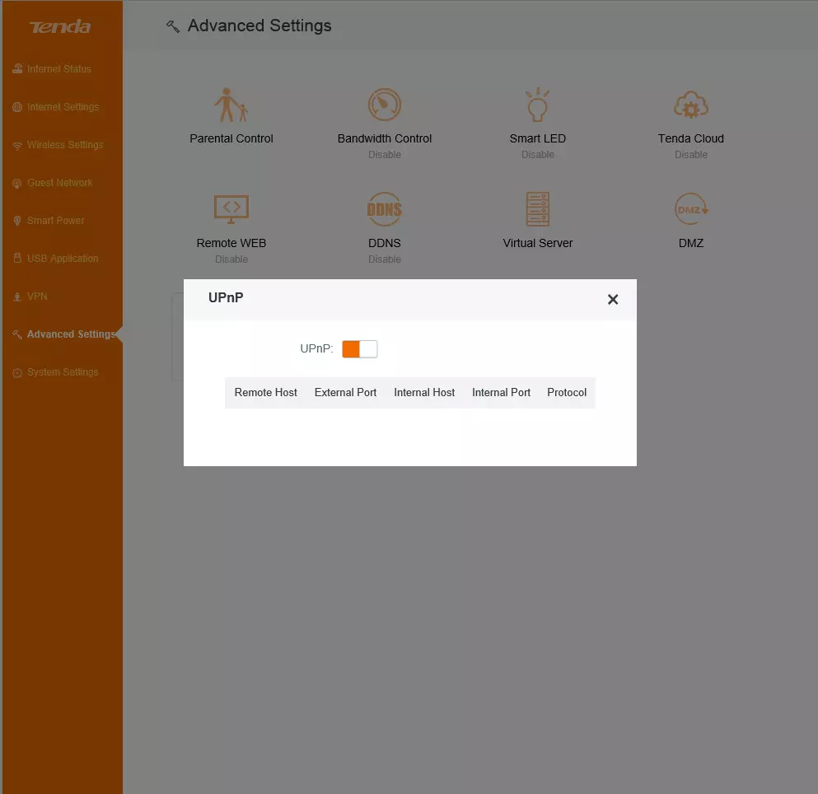Click the Advanced Settings page heading

tap(259, 26)
